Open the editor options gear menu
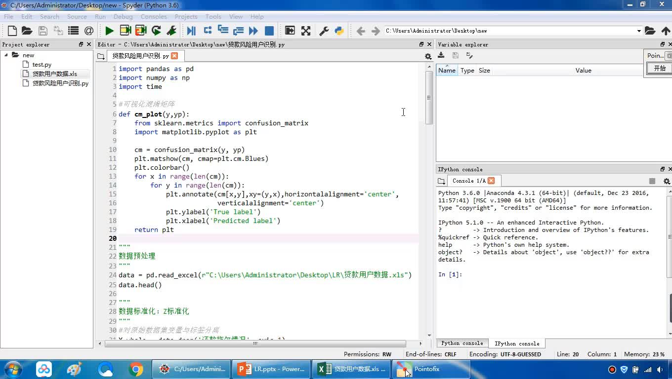 pyautogui.click(x=428, y=56)
